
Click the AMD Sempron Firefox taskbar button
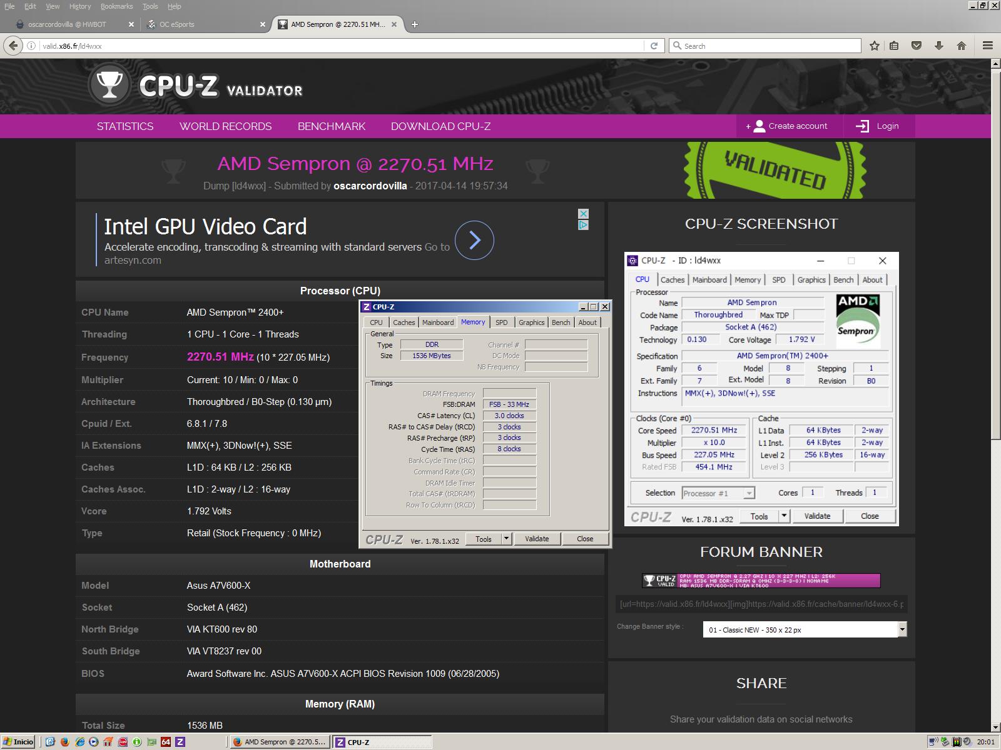[279, 742]
